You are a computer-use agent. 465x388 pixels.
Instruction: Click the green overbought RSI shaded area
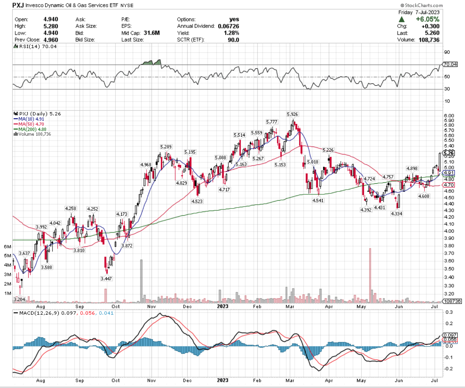pyautogui.click(x=152, y=62)
